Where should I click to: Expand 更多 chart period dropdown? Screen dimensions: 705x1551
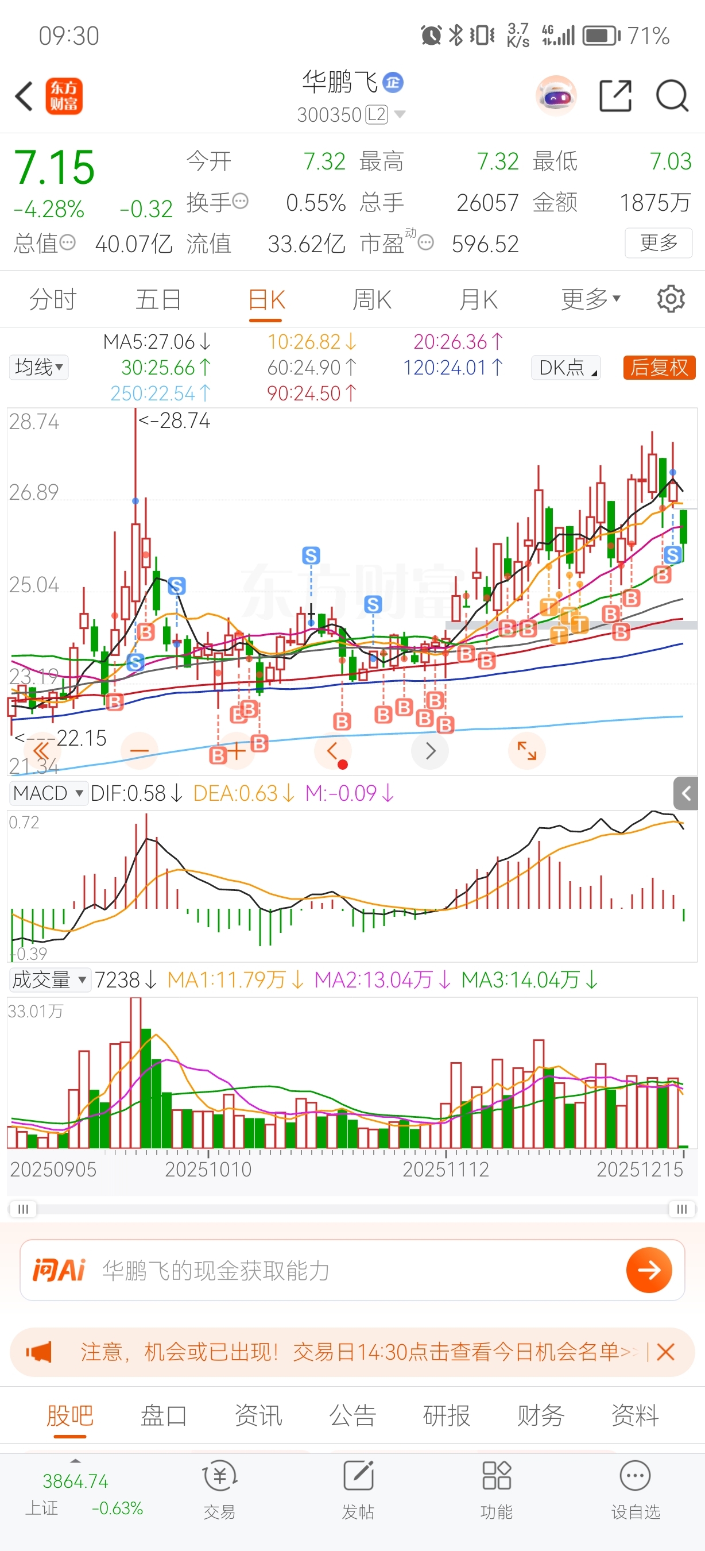[590, 299]
